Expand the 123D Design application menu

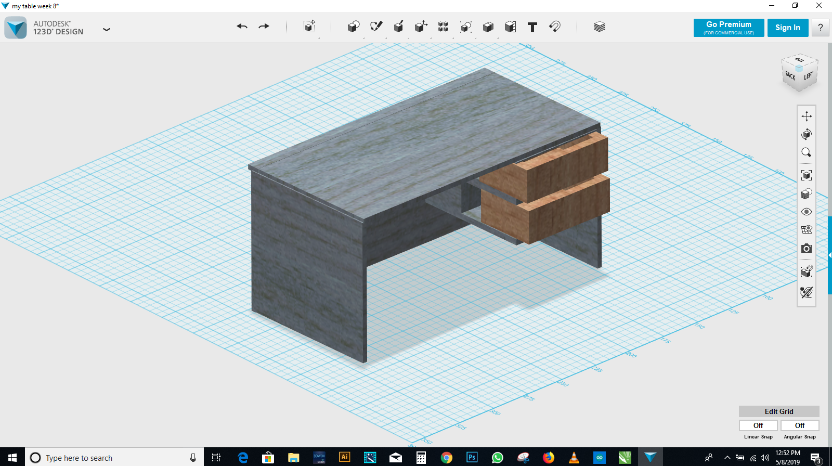click(x=107, y=30)
